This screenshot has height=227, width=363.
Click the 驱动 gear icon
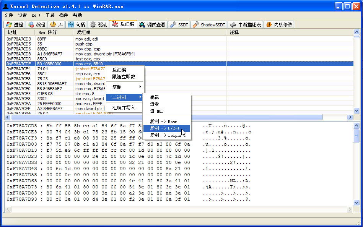93,24
